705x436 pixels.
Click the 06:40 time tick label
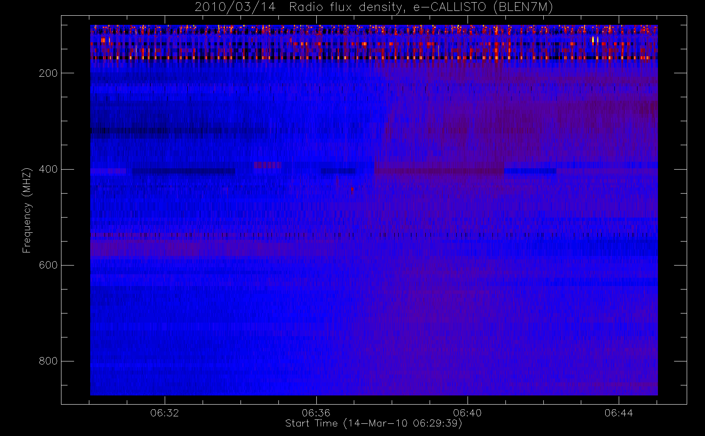[x=467, y=413]
